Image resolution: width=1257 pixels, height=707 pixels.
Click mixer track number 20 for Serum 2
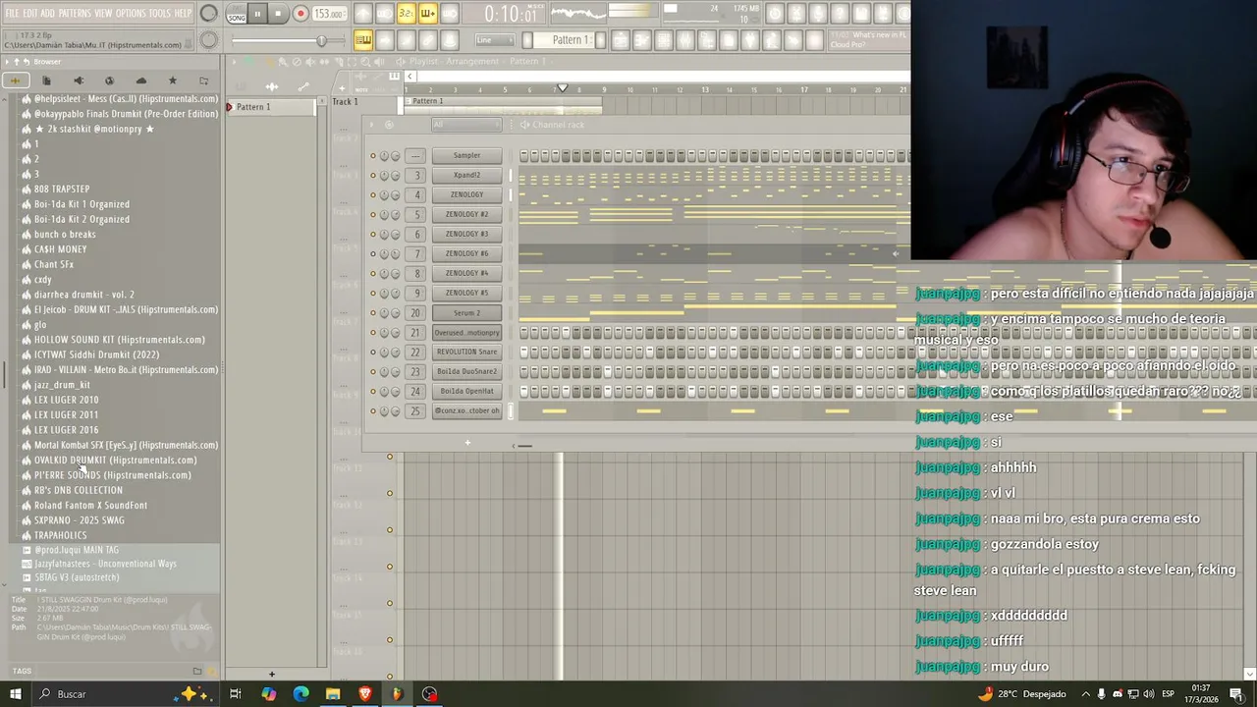[x=416, y=312]
